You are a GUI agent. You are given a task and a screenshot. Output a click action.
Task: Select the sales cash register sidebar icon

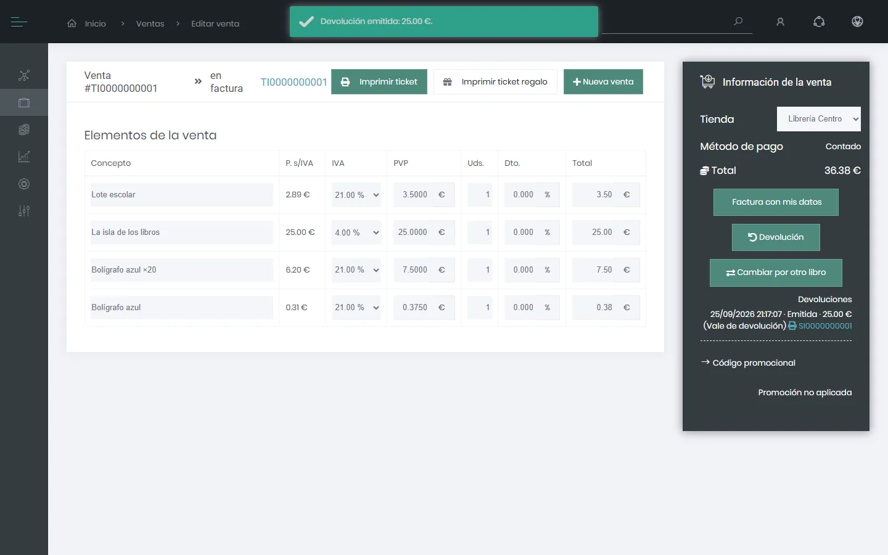coord(24,103)
